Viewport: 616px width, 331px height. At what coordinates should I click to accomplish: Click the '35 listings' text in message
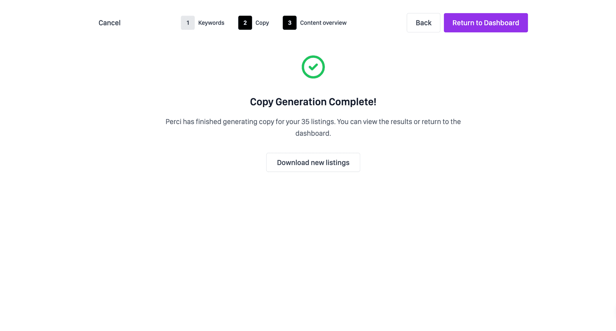coord(318,121)
